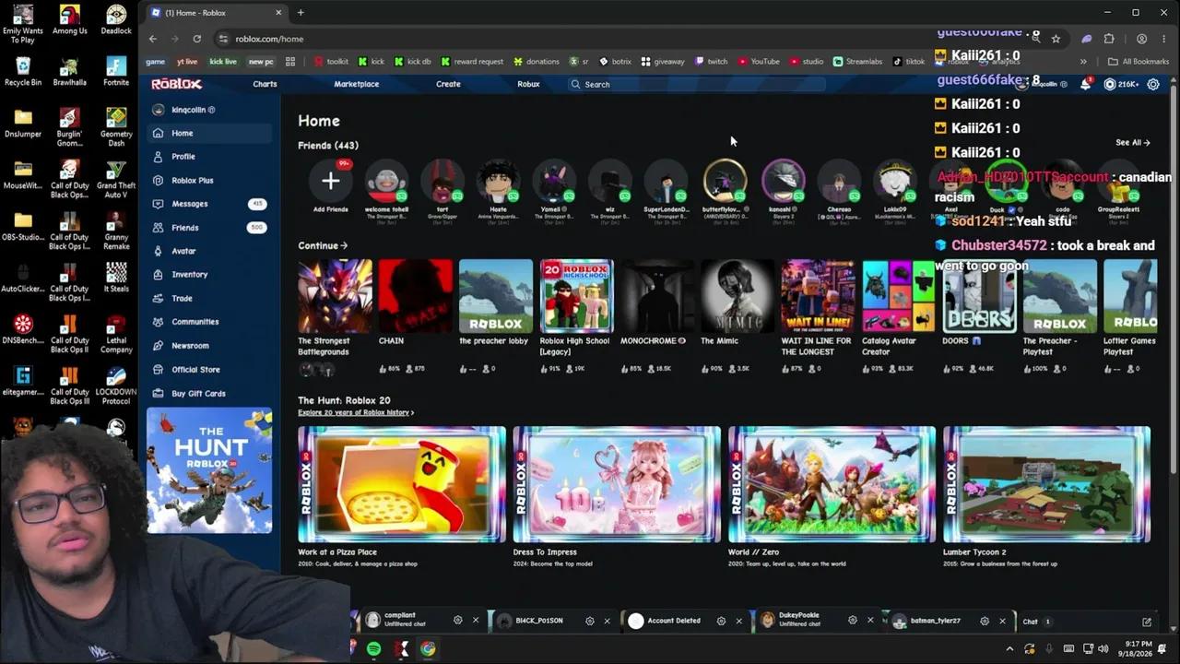The image size is (1180, 664).
Task: Open a new Chrome tab
Action: 301,13
